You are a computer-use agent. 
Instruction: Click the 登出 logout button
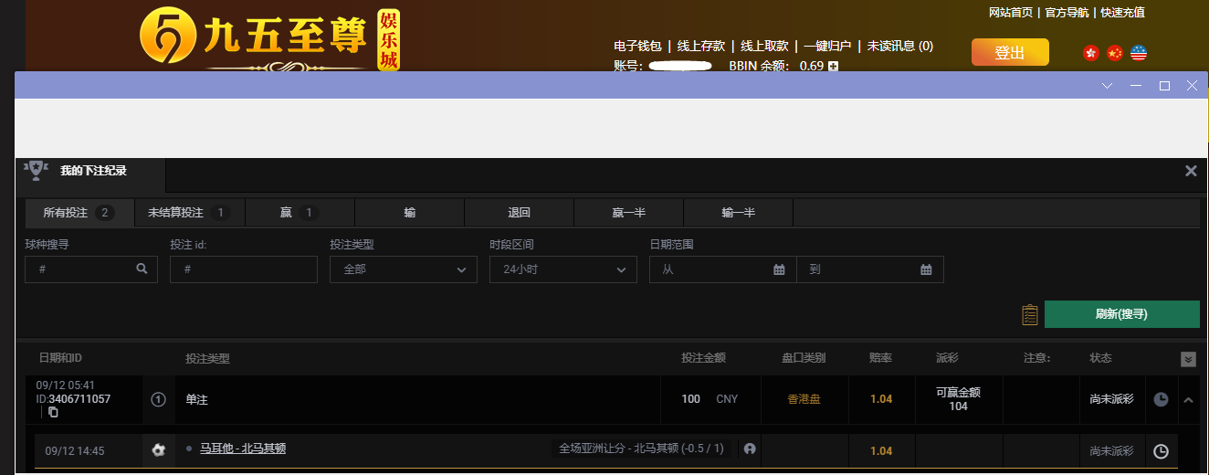click(1010, 52)
